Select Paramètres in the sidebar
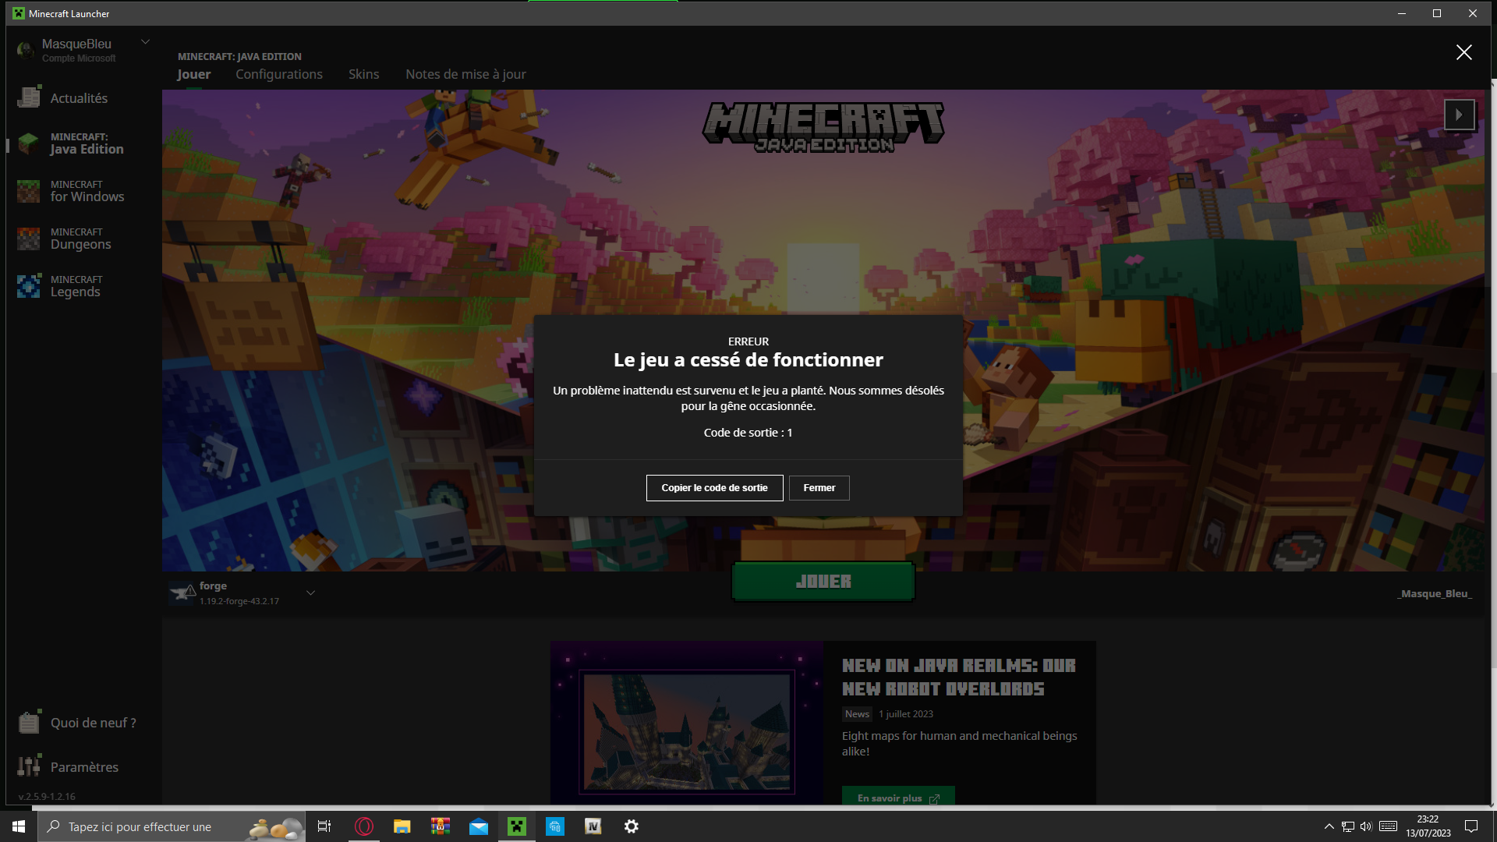 click(84, 767)
